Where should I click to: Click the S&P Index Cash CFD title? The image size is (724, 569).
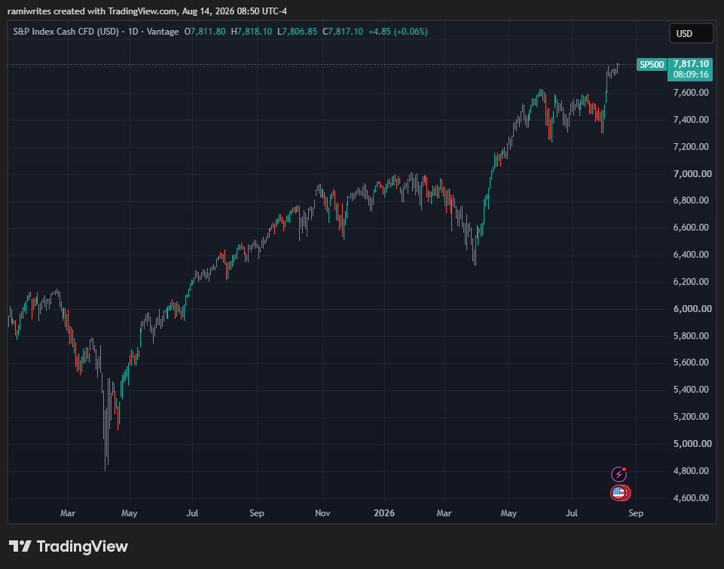[66, 32]
